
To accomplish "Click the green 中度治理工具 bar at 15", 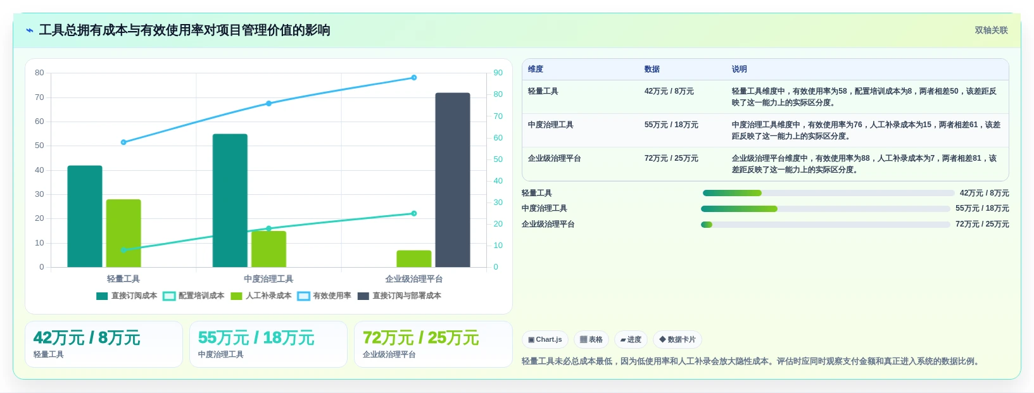I will [x=269, y=249].
